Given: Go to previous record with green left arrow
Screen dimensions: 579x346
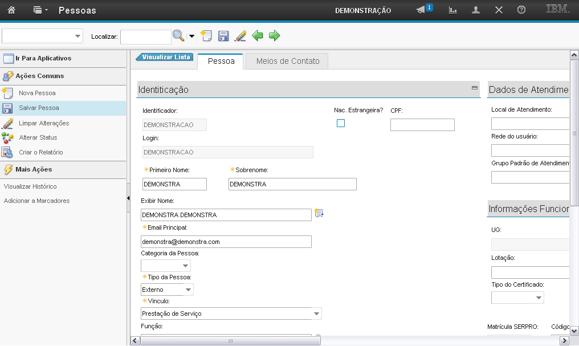Looking at the screenshot, I should click(258, 36).
